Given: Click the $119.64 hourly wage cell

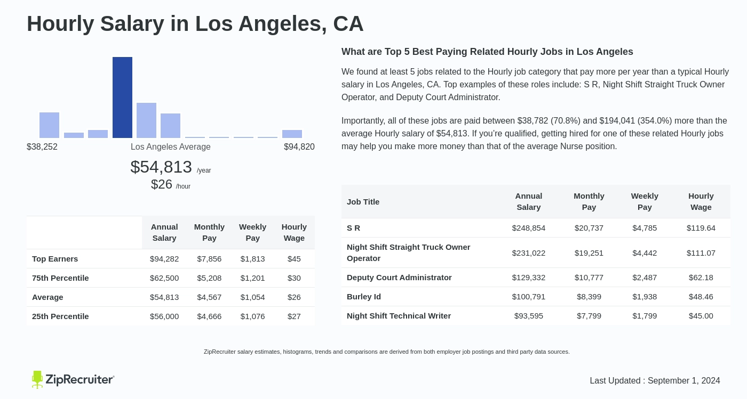Looking at the screenshot, I should point(701,228).
